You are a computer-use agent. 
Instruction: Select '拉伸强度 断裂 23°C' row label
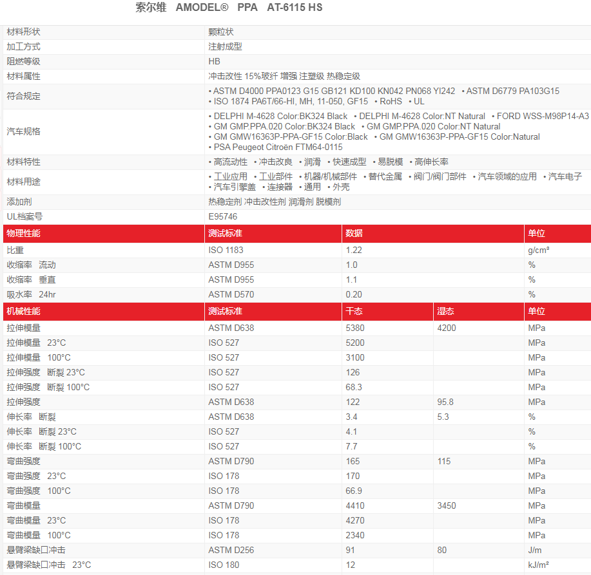tap(46, 373)
